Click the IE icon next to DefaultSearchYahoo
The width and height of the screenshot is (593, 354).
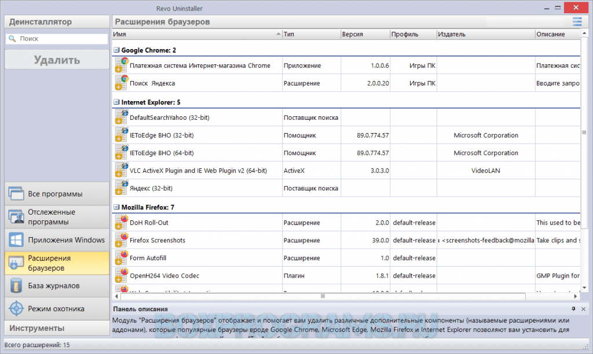coord(121,117)
